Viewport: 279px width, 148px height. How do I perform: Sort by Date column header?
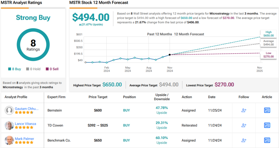pyautogui.click(x=212, y=97)
